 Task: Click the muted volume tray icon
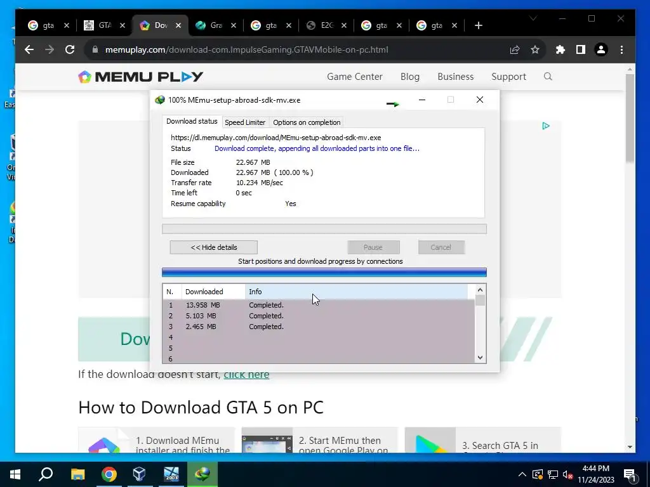click(x=567, y=474)
